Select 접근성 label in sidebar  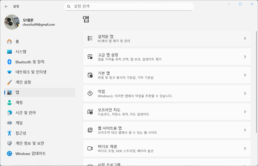[x=21, y=133]
